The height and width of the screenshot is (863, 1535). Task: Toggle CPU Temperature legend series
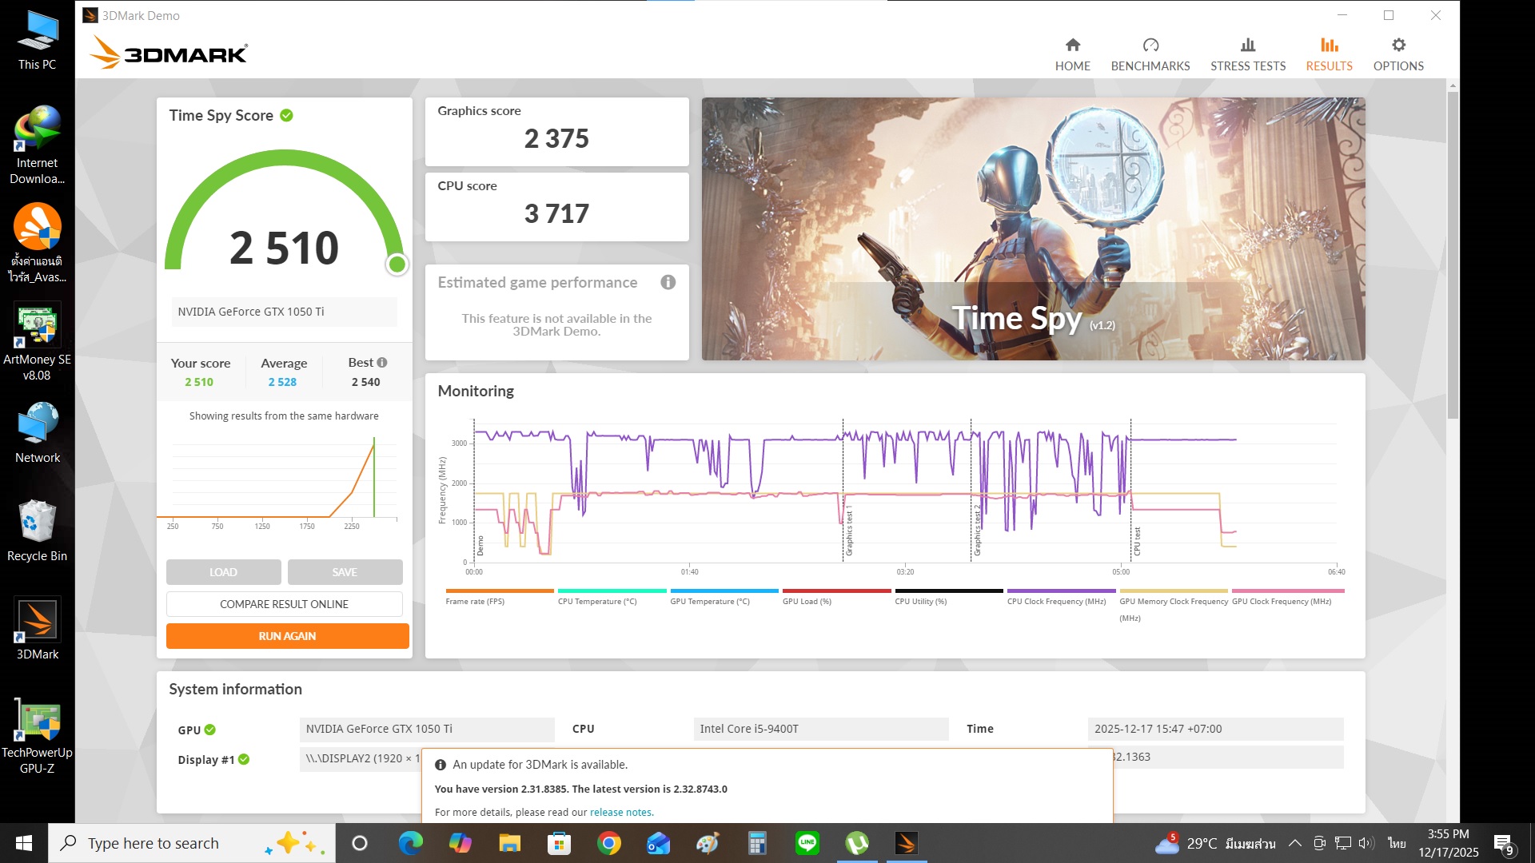(596, 601)
